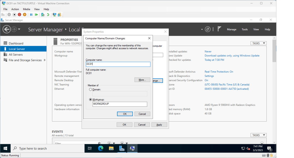Click the More... button
This screenshot has width=294, height=158.
pyautogui.click(x=142, y=80)
